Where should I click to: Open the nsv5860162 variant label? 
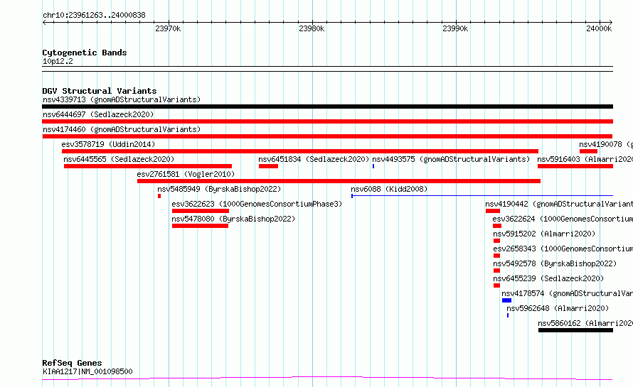585,323
